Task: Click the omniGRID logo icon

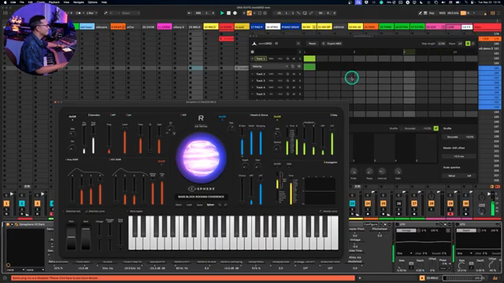Action: (x=254, y=43)
